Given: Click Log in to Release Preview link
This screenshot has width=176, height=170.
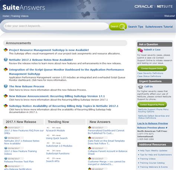Looking at the screenshot, I should pos(153,124).
